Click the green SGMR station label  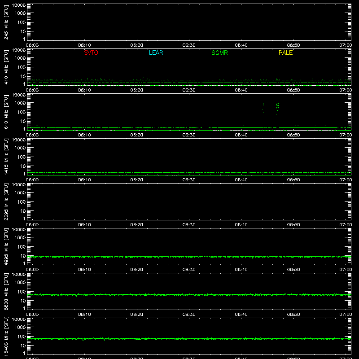click(219, 53)
